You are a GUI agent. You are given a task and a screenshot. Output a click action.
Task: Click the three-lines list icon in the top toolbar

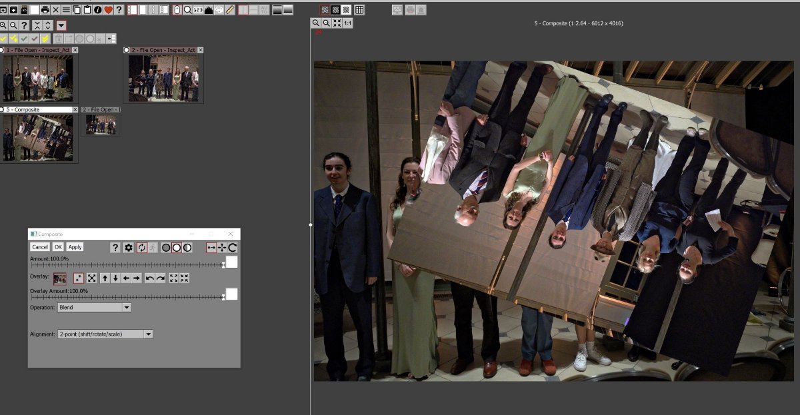[66, 10]
